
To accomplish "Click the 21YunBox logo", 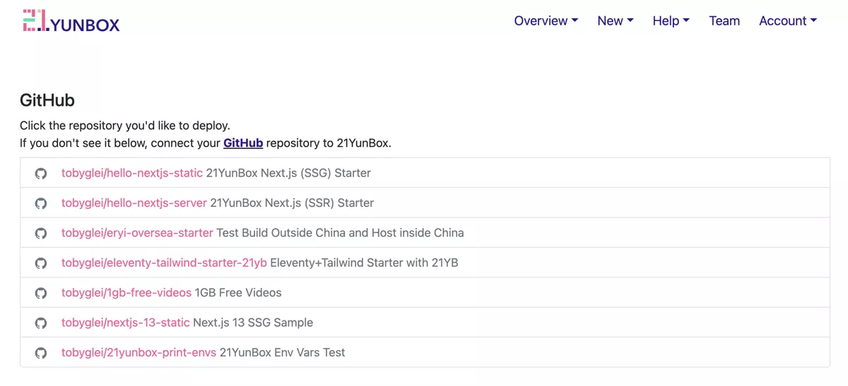I will point(71,21).
